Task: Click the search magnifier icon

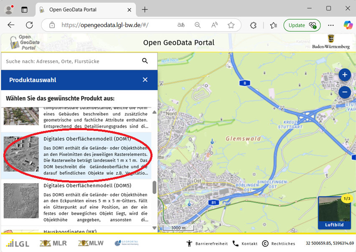Action: pyautogui.click(x=145, y=61)
